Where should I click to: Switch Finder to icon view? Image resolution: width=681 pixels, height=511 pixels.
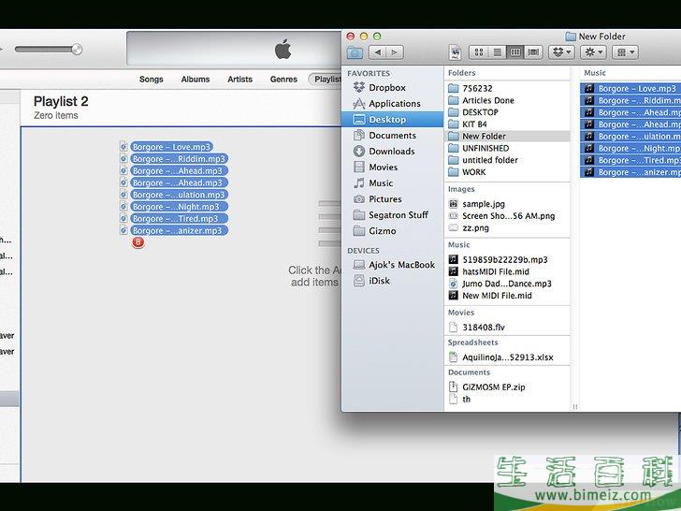479,52
